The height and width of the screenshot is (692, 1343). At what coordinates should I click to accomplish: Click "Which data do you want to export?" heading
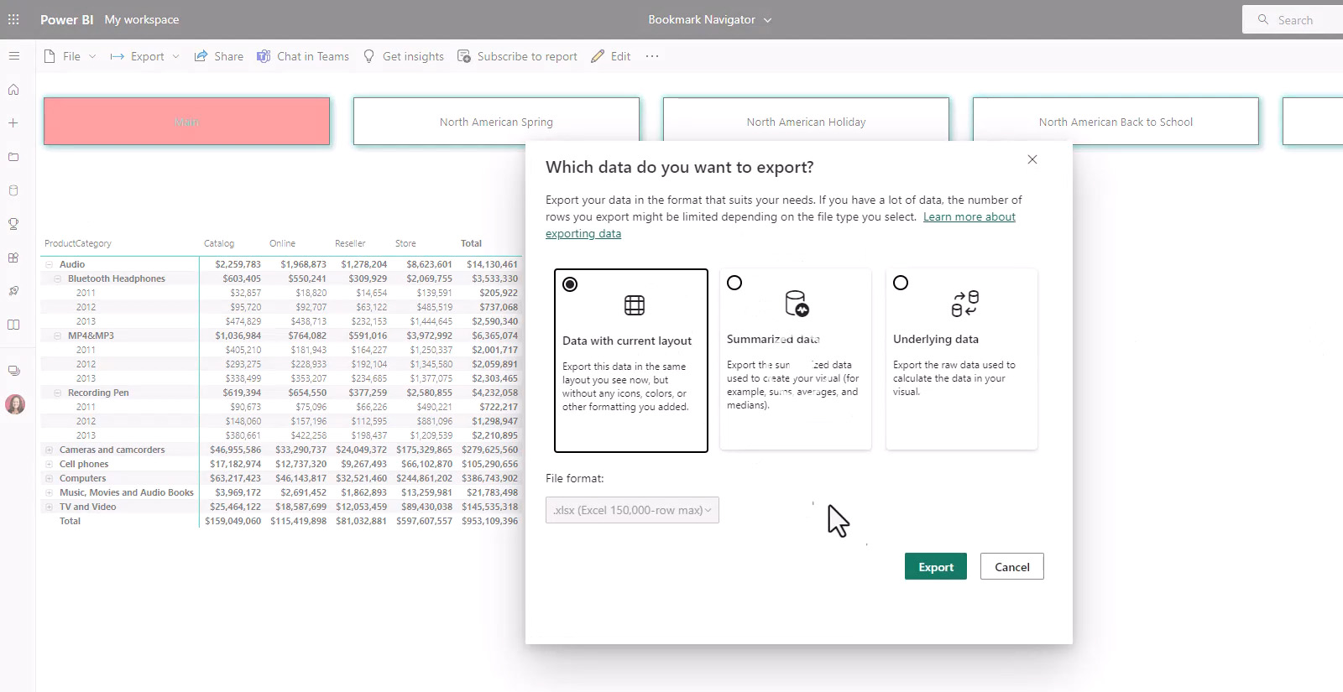680,167
